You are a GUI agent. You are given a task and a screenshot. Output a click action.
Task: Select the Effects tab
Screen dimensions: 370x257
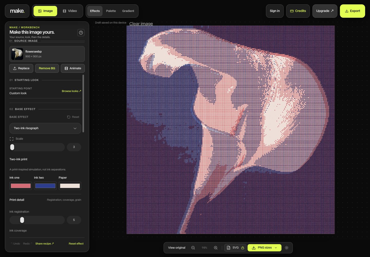tap(95, 11)
